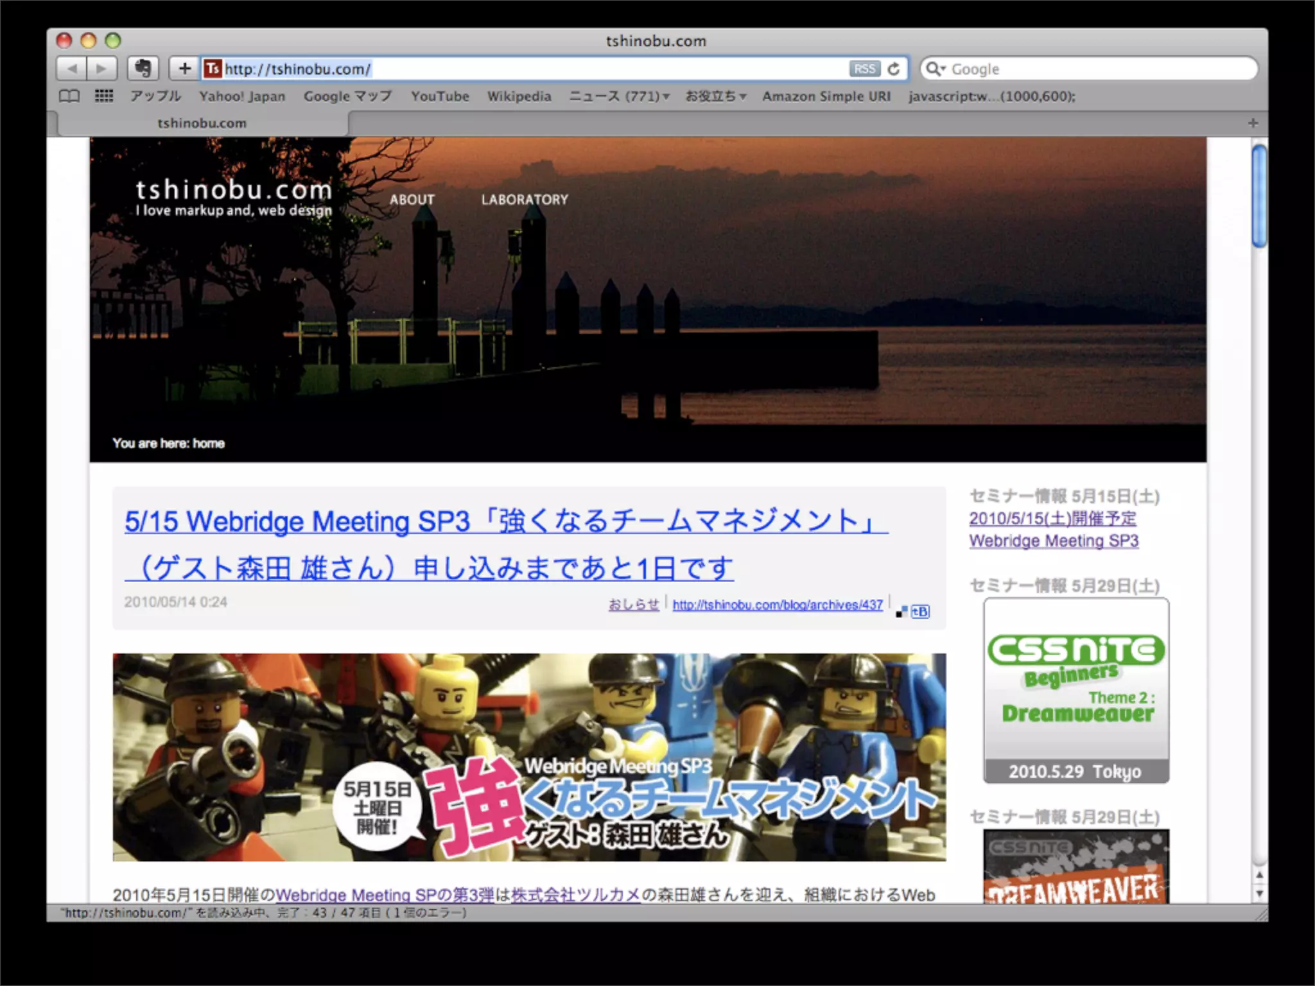This screenshot has width=1315, height=986.
Task: Expand the お役立ち bookmarks folder
Action: tap(715, 96)
